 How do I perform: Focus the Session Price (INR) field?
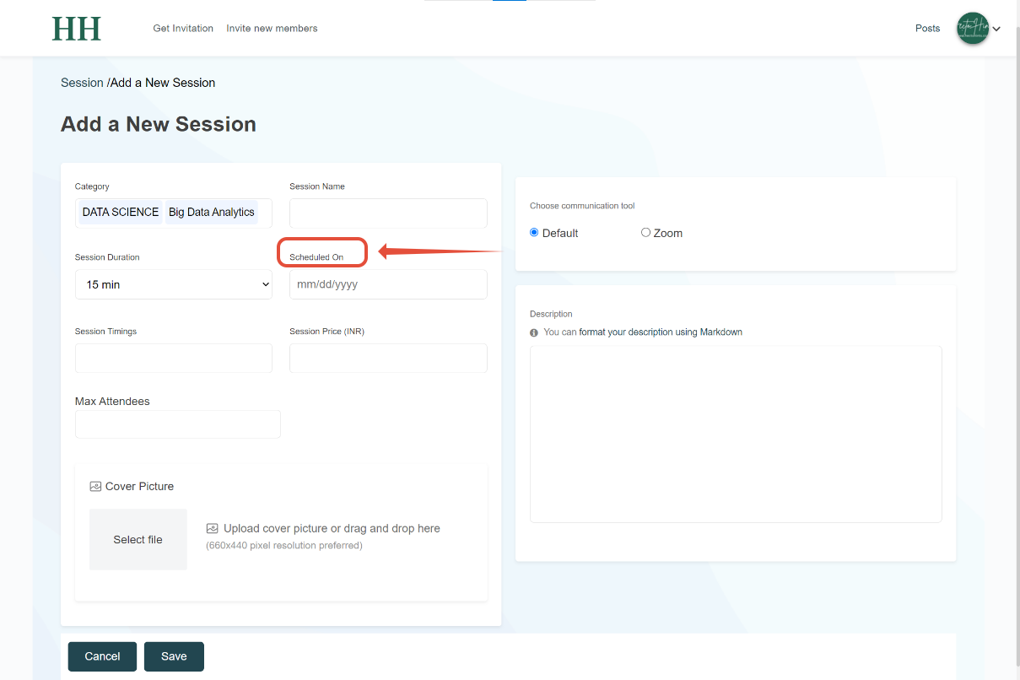click(388, 359)
